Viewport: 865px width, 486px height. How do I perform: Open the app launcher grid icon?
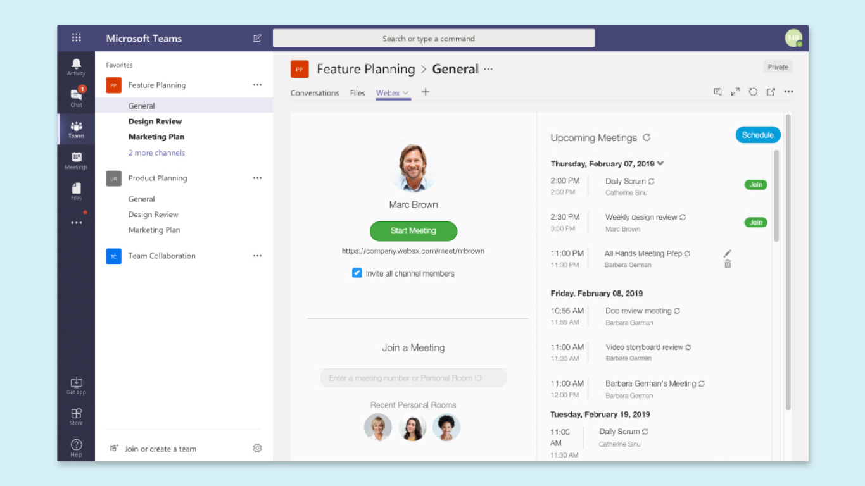pyautogui.click(x=76, y=38)
